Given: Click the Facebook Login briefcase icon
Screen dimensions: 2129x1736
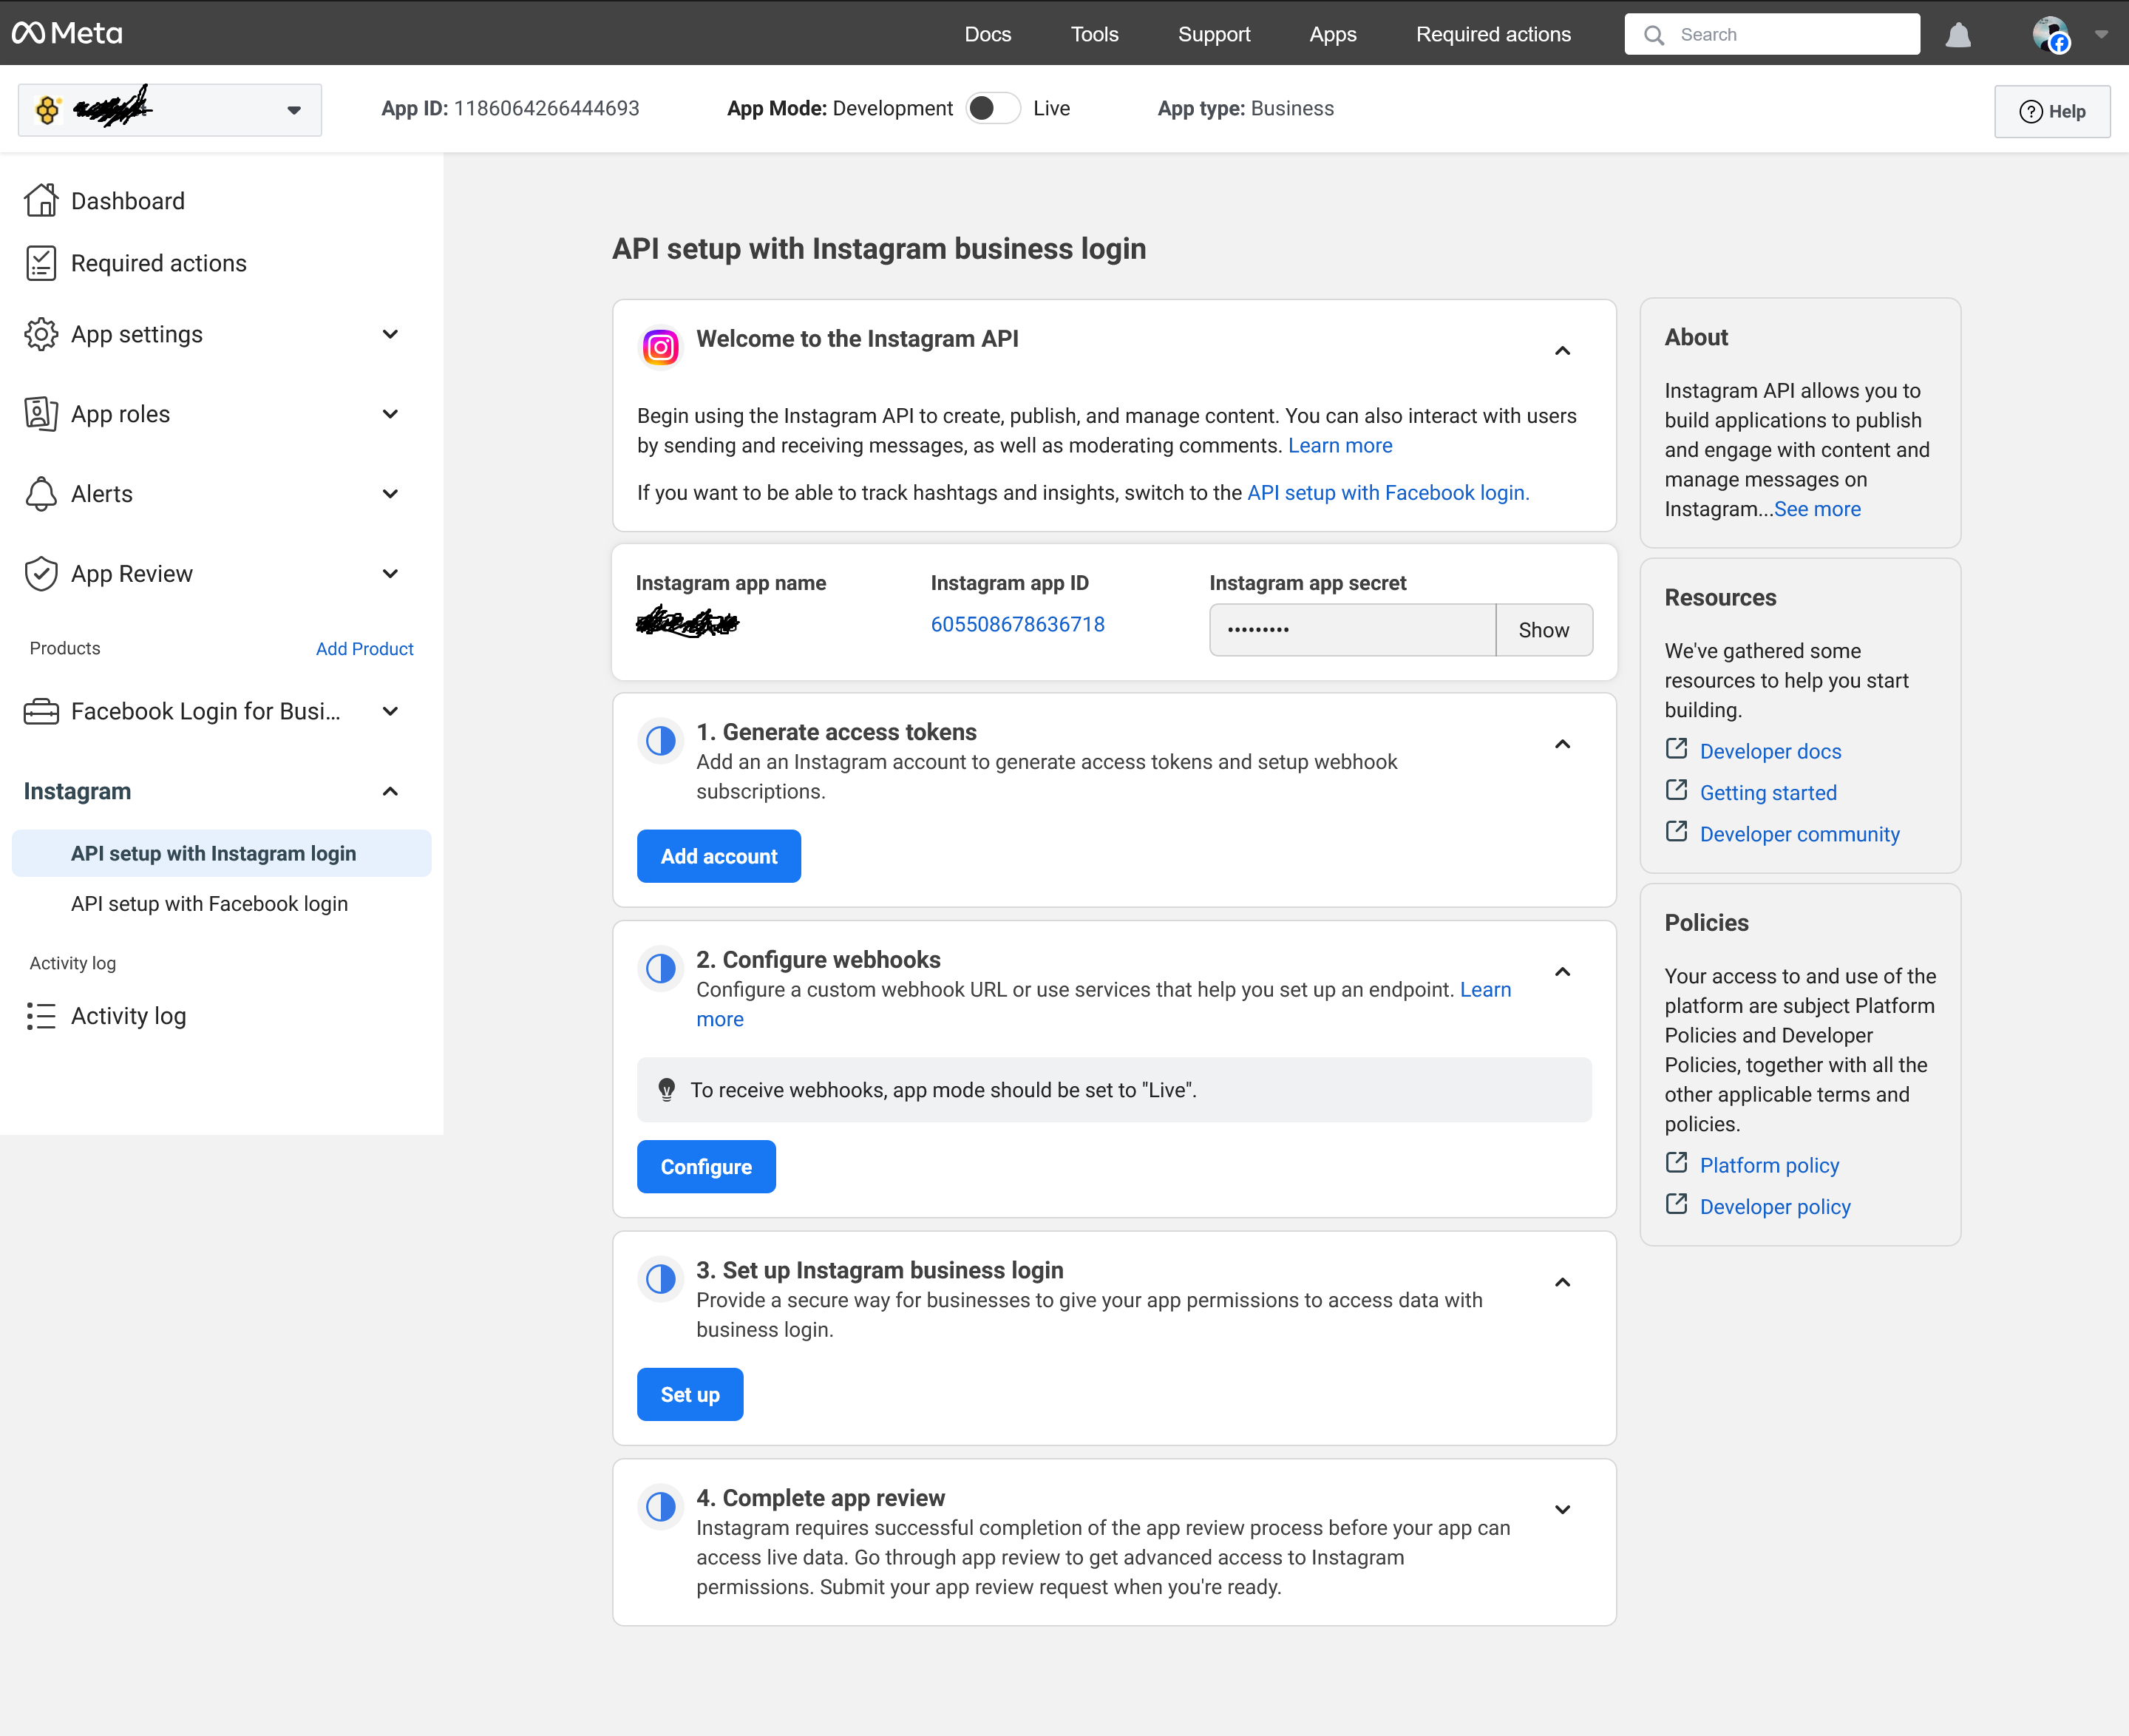Looking at the screenshot, I should tap(41, 711).
